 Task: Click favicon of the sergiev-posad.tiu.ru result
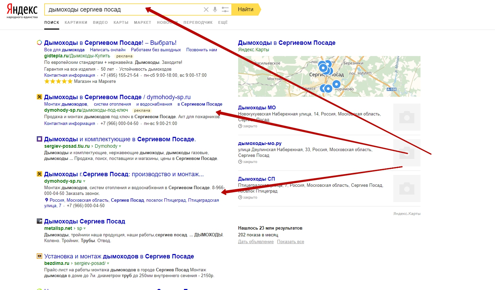pyautogui.click(x=39, y=139)
